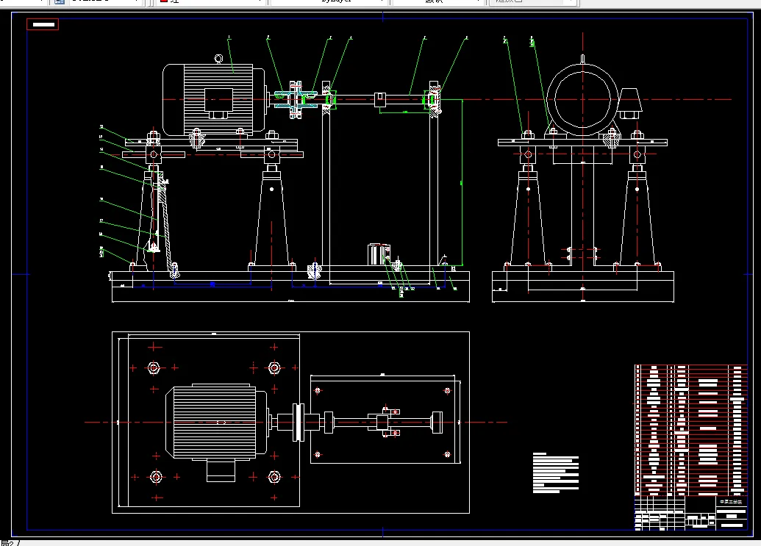
Task: Click the red-bordered label box at sheet corner
Action: (x=43, y=24)
